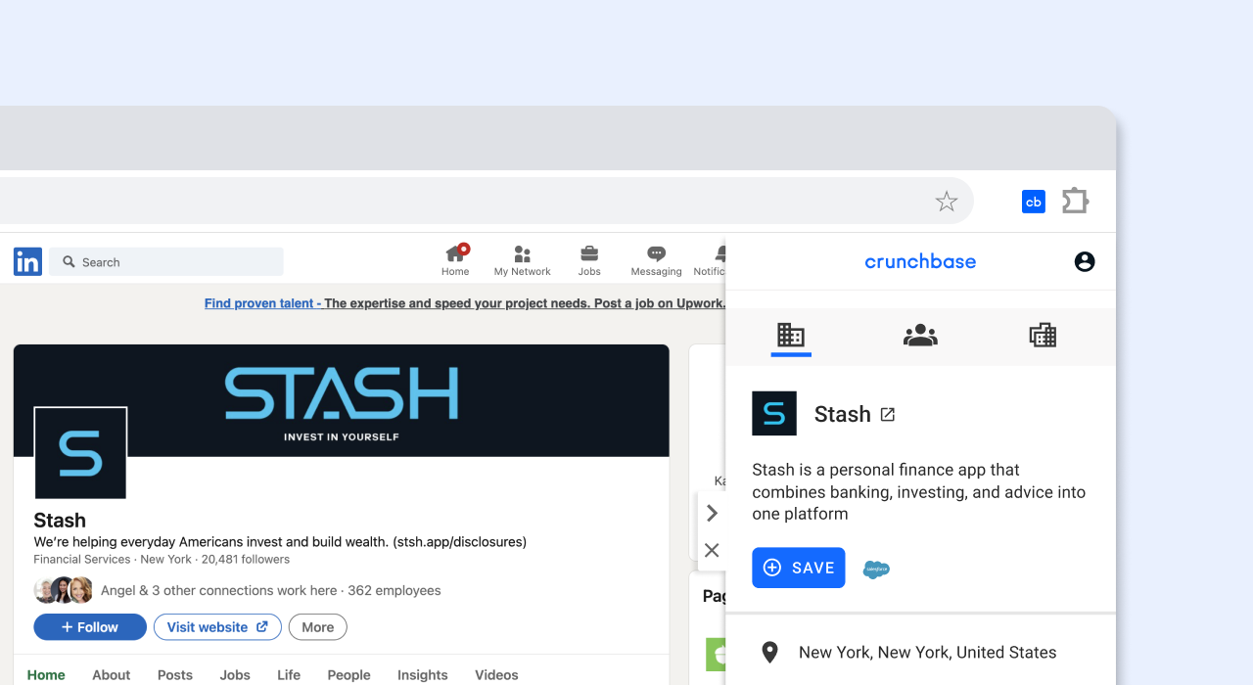Open the Crunchbase account profile icon

pos(1085,261)
